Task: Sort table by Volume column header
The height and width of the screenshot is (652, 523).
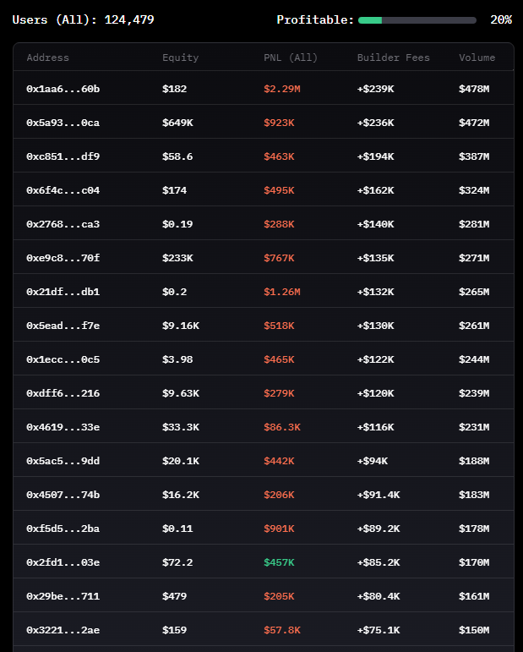Action: [x=477, y=58]
